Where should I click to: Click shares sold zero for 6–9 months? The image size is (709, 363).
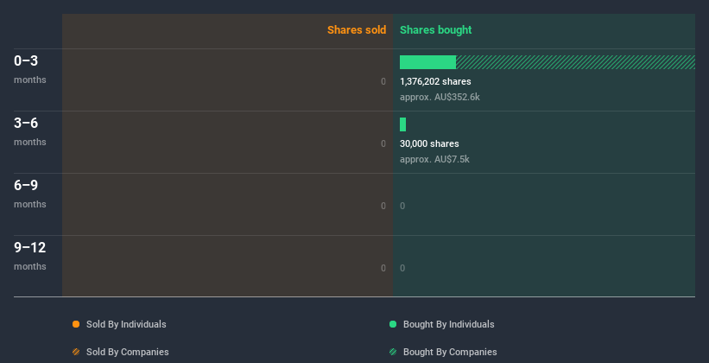(383, 206)
